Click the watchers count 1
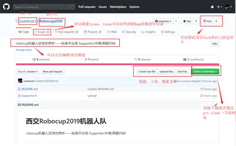The image size is (236, 146). 176,21
